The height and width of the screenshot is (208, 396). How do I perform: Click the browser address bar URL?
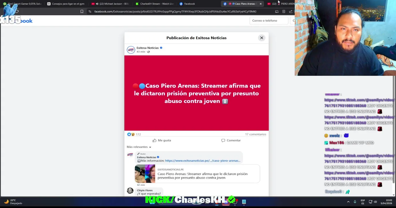click(175, 12)
